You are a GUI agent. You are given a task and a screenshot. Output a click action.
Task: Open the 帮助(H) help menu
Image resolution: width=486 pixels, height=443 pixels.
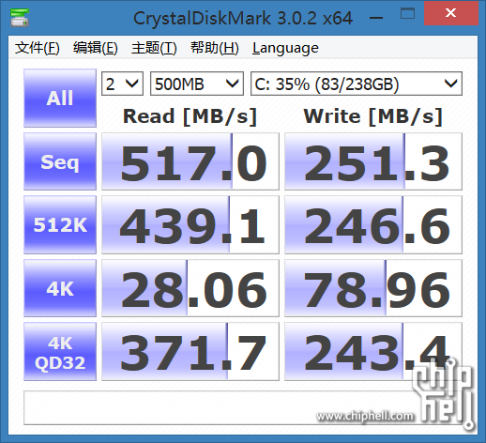click(215, 48)
